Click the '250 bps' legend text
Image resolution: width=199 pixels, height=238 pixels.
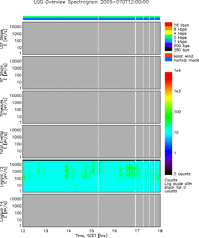pyautogui.click(x=182, y=50)
